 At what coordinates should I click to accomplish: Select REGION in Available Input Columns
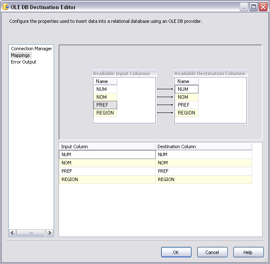[x=105, y=113]
